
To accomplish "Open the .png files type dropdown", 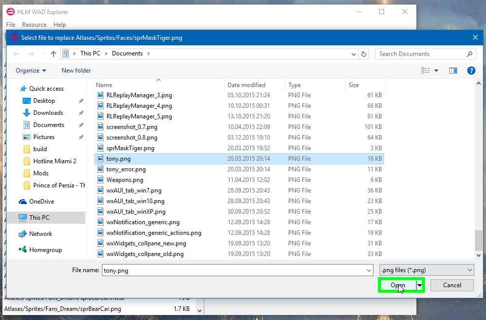I will (x=426, y=270).
